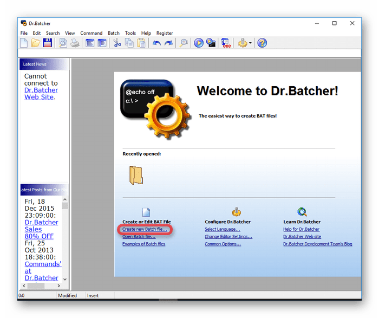Click the Create or Edit BAT File page icon
This screenshot has height=318, width=379.
pyautogui.click(x=146, y=212)
